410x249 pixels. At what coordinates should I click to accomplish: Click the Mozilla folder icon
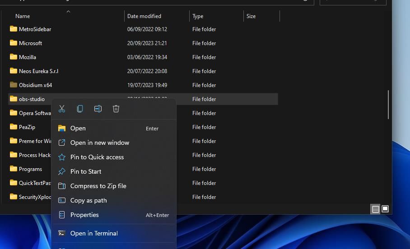pos(14,57)
